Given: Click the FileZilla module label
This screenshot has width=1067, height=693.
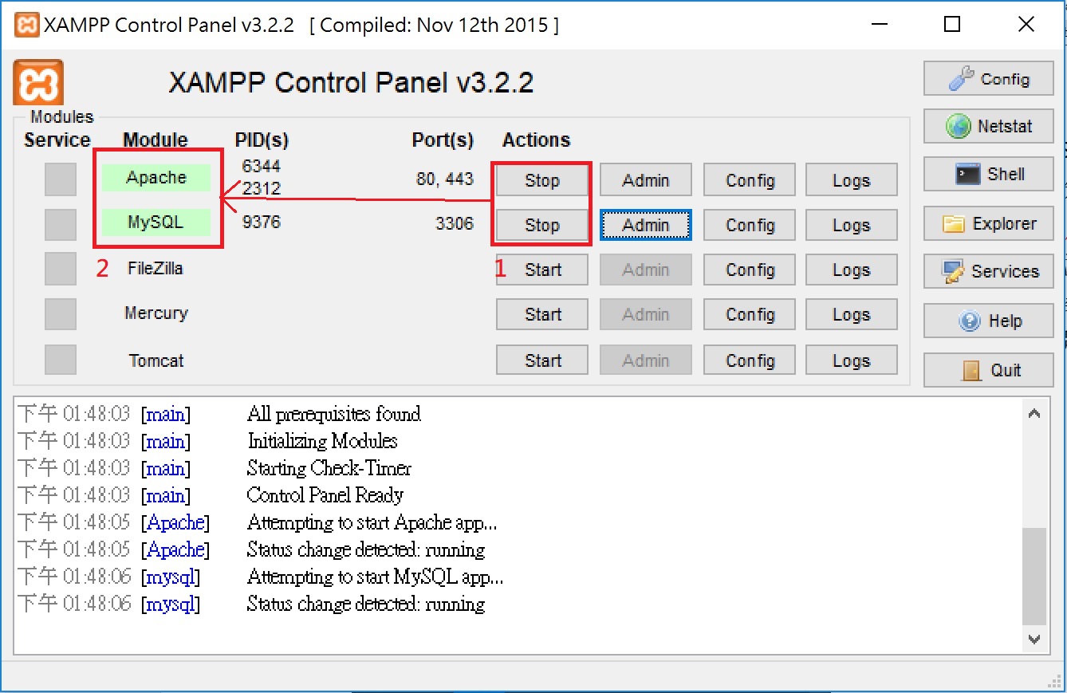Looking at the screenshot, I should pyautogui.click(x=156, y=268).
